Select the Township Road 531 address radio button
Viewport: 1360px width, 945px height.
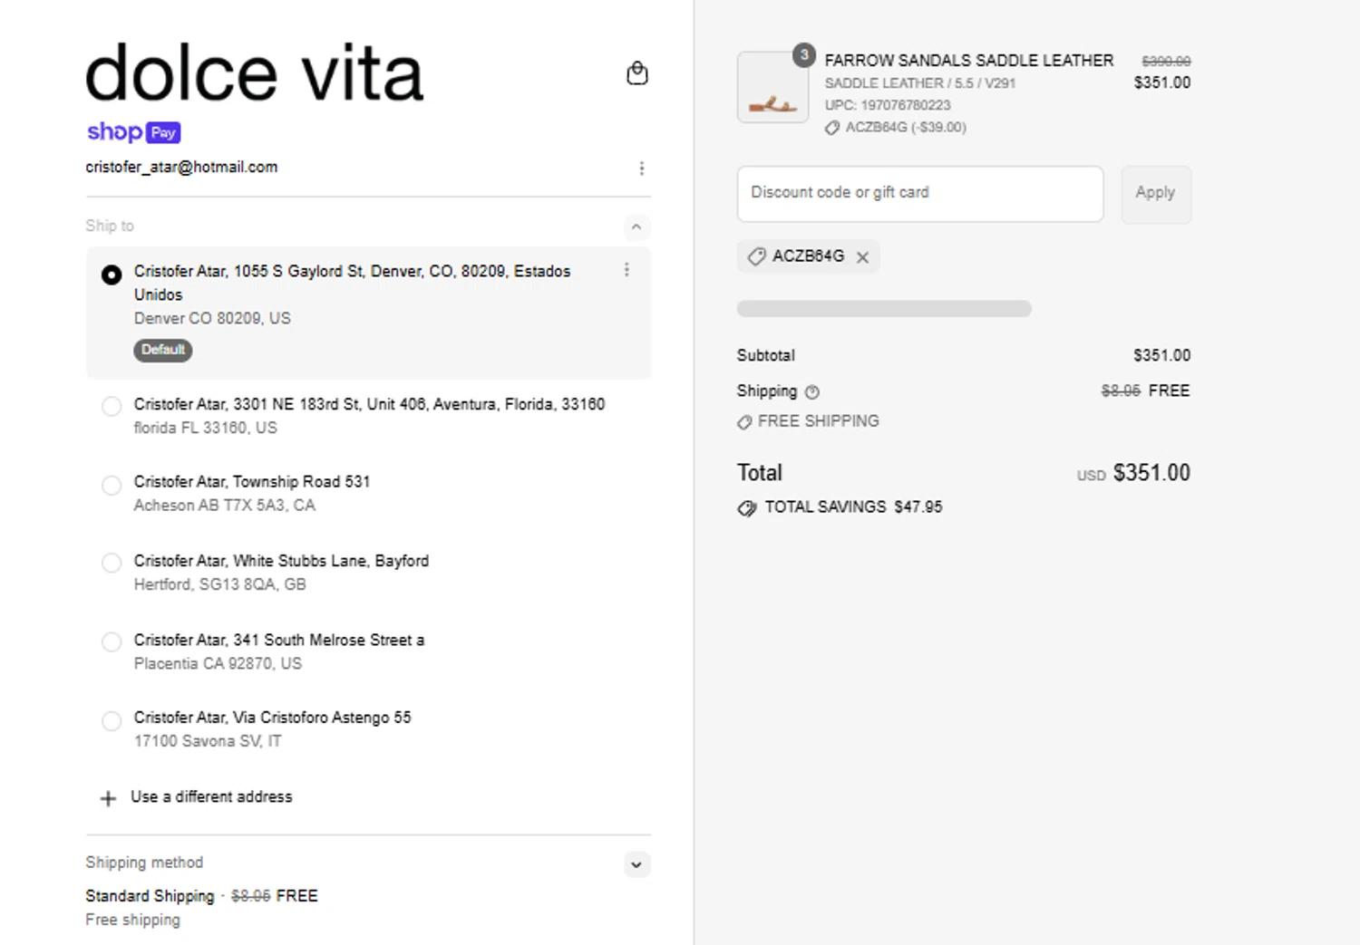(x=112, y=485)
